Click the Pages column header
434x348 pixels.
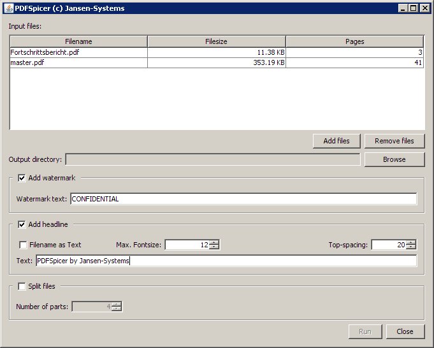(354, 41)
